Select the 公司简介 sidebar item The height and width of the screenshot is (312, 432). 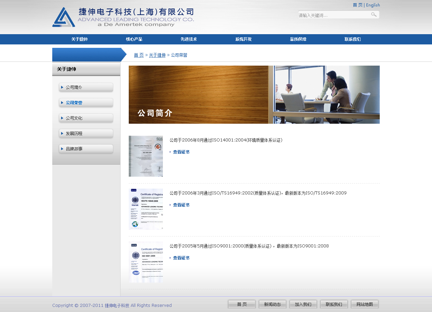pyautogui.click(x=86, y=87)
